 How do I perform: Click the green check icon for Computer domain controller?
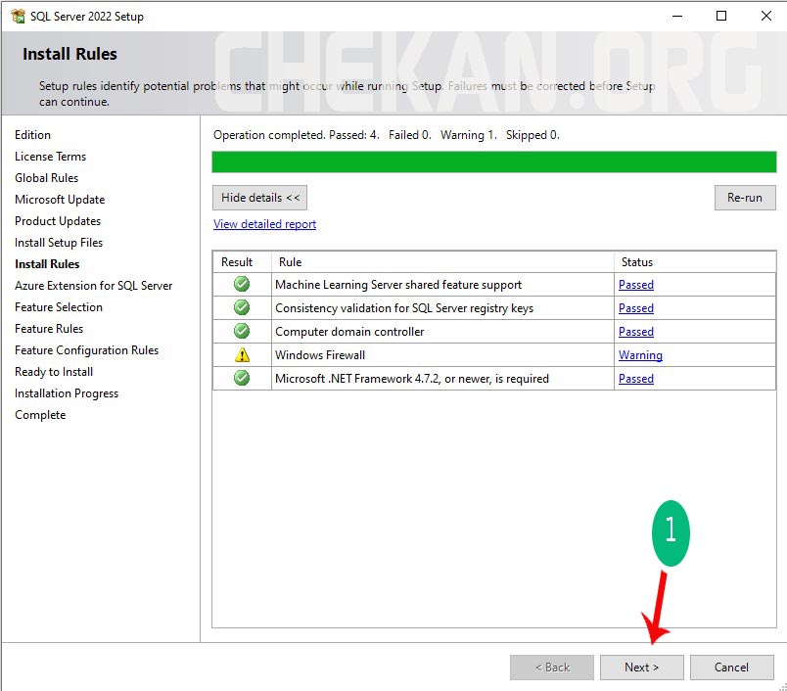tap(242, 331)
